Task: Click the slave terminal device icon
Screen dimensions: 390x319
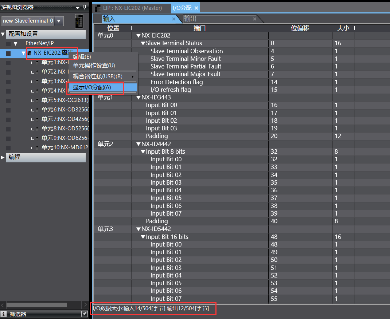Action: click(x=79, y=21)
